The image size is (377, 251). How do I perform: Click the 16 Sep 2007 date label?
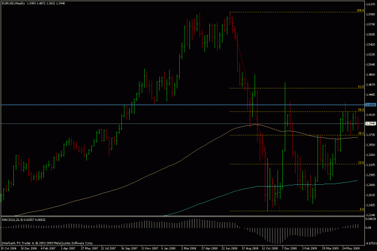click(129, 249)
